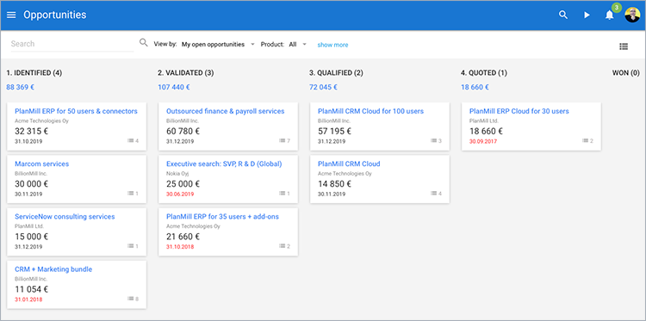The image size is (646, 321).
Task: Click the overdue date 30.09.2017
Action: click(x=483, y=142)
